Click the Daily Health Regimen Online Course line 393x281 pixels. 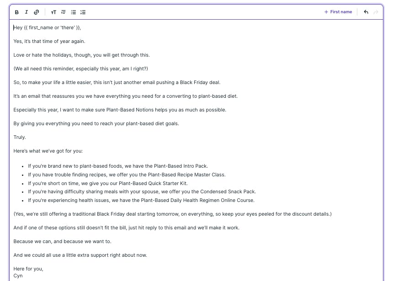[141, 200]
